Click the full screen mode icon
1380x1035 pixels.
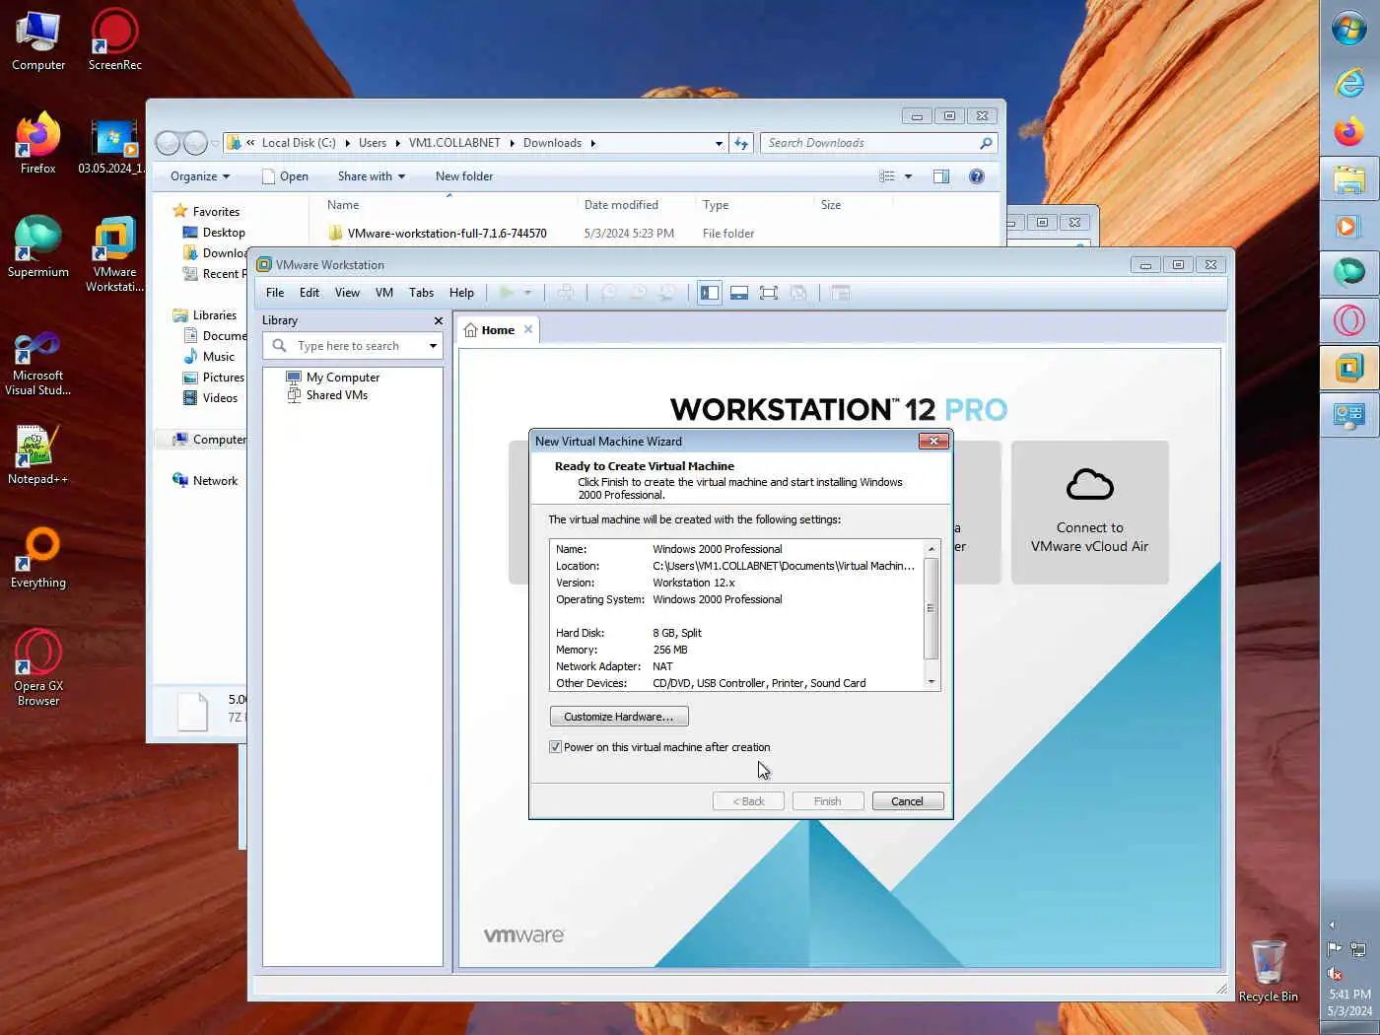point(769,293)
